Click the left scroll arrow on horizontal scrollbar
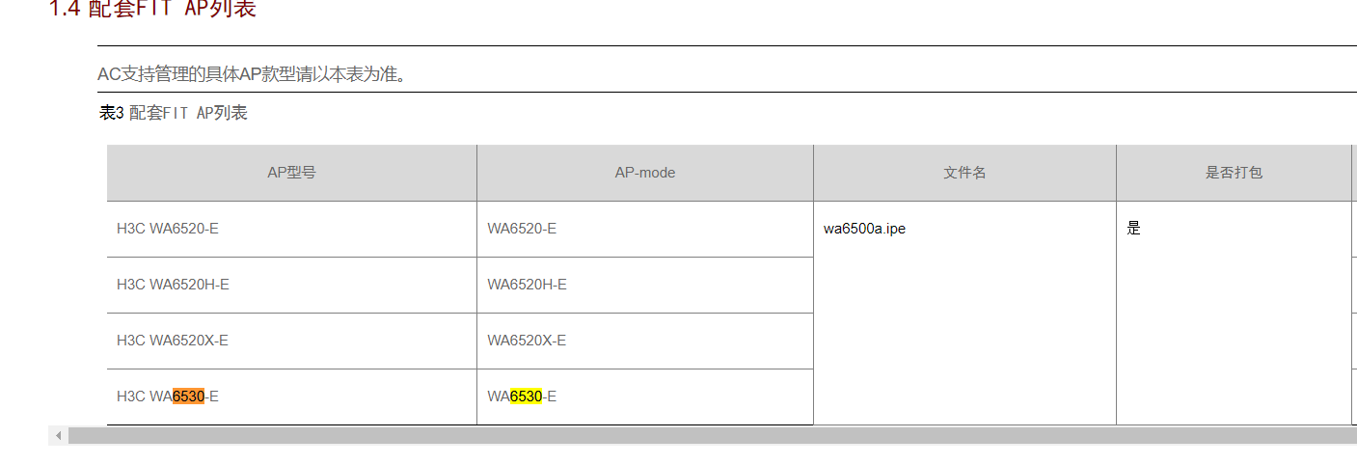 (58, 436)
